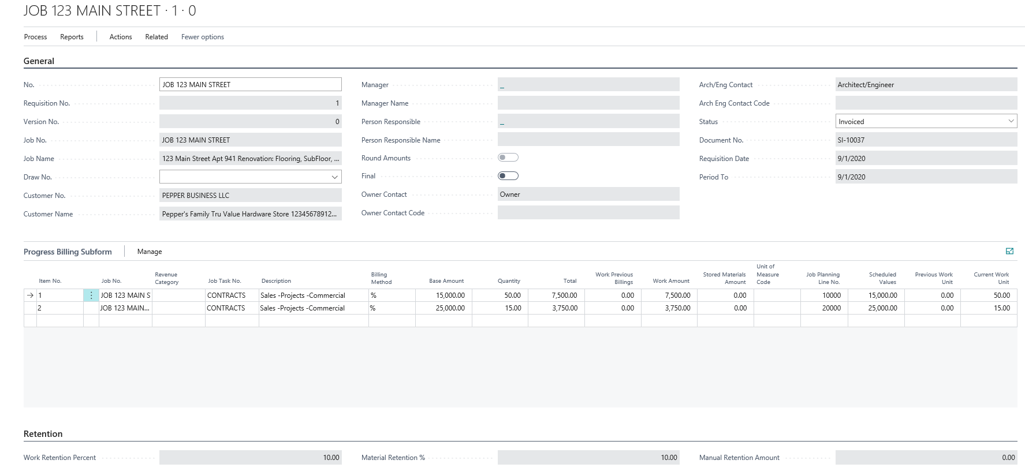1025x475 pixels.
Task: Open the Actions menu
Action: click(121, 37)
